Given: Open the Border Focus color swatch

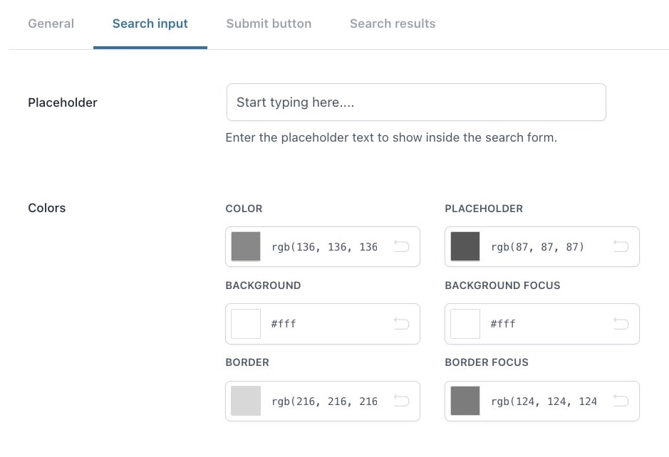Looking at the screenshot, I should (x=465, y=401).
